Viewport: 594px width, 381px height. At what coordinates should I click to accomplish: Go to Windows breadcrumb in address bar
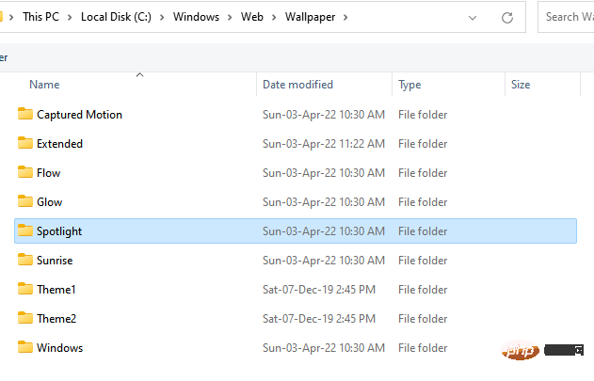(196, 17)
